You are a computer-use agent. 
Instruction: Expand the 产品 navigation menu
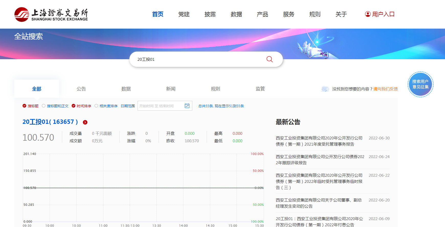click(262, 14)
